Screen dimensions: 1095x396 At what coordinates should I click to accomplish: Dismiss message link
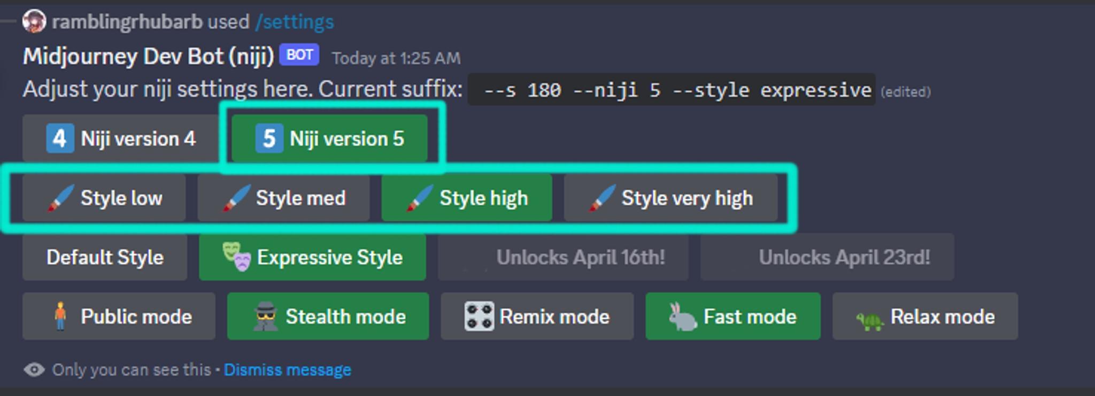coord(287,370)
